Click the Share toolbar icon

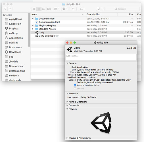[x=73, y=9]
